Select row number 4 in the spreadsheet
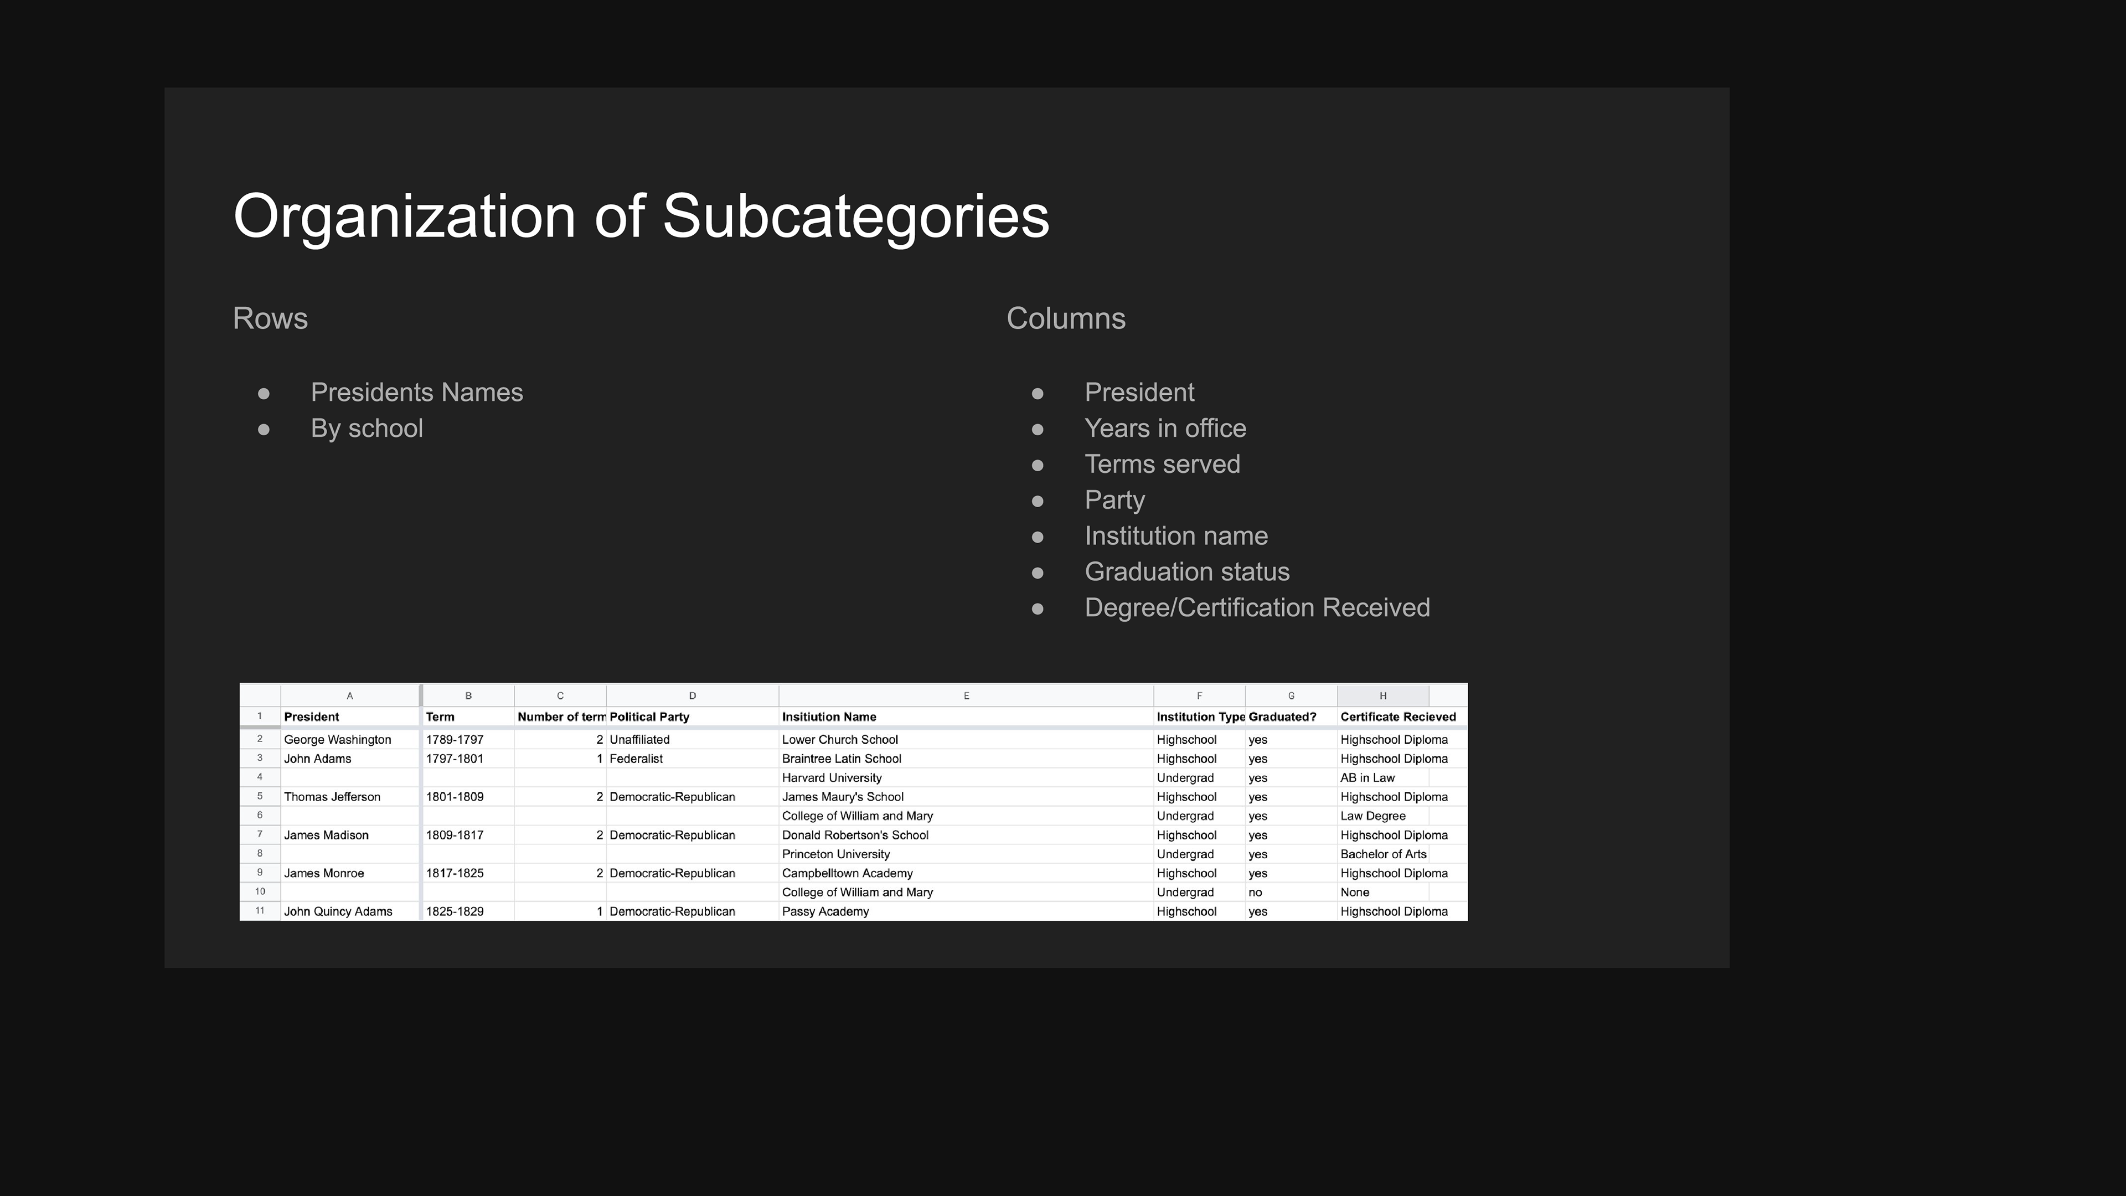This screenshot has width=2126, height=1196. (x=260, y=777)
